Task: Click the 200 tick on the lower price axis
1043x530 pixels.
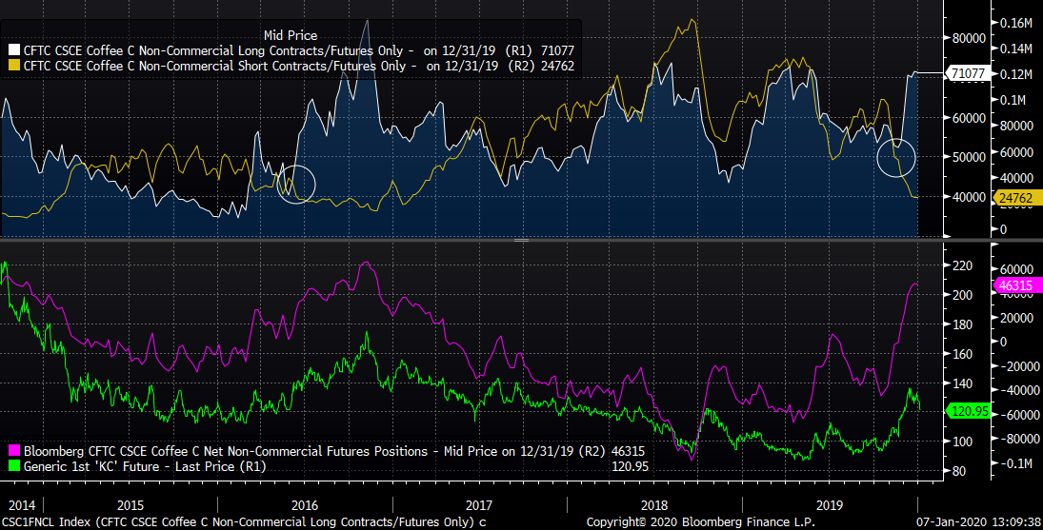Action: click(x=963, y=295)
